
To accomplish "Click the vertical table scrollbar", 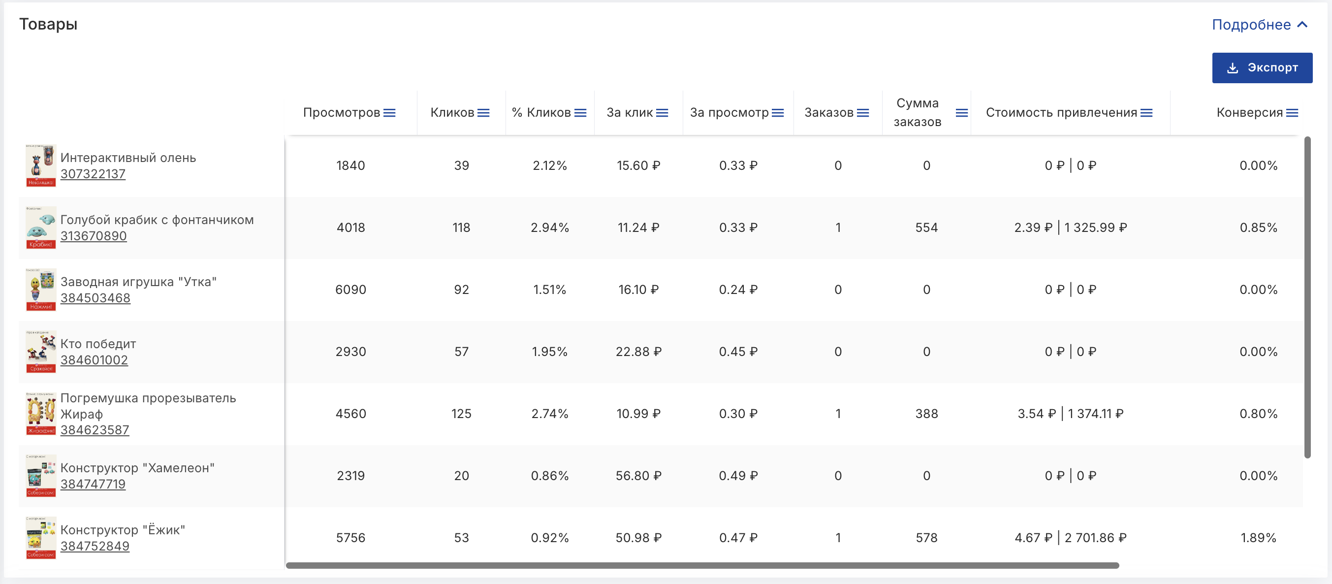I will [1307, 297].
